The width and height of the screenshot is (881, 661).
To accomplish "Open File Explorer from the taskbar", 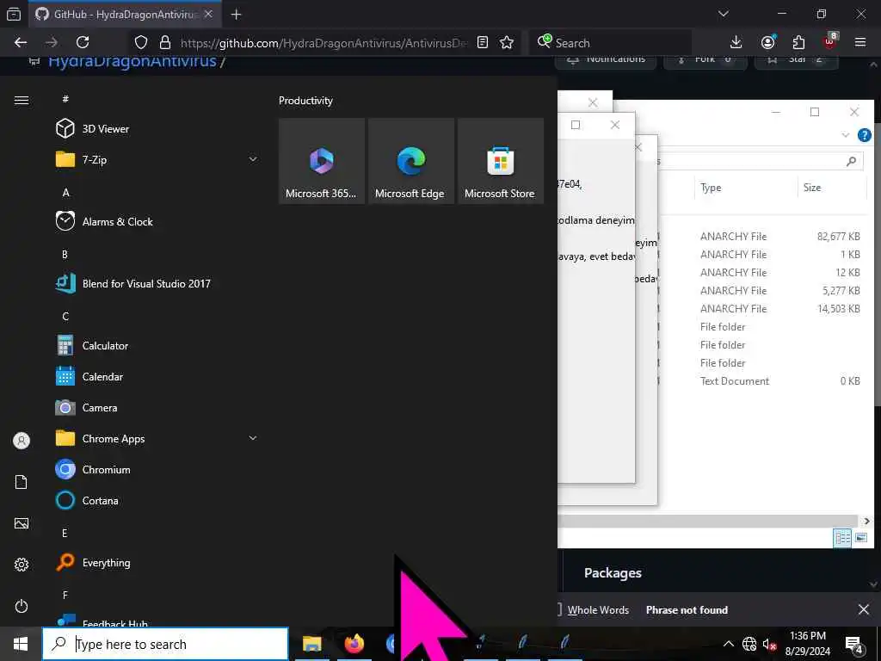I will coord(311,644).
